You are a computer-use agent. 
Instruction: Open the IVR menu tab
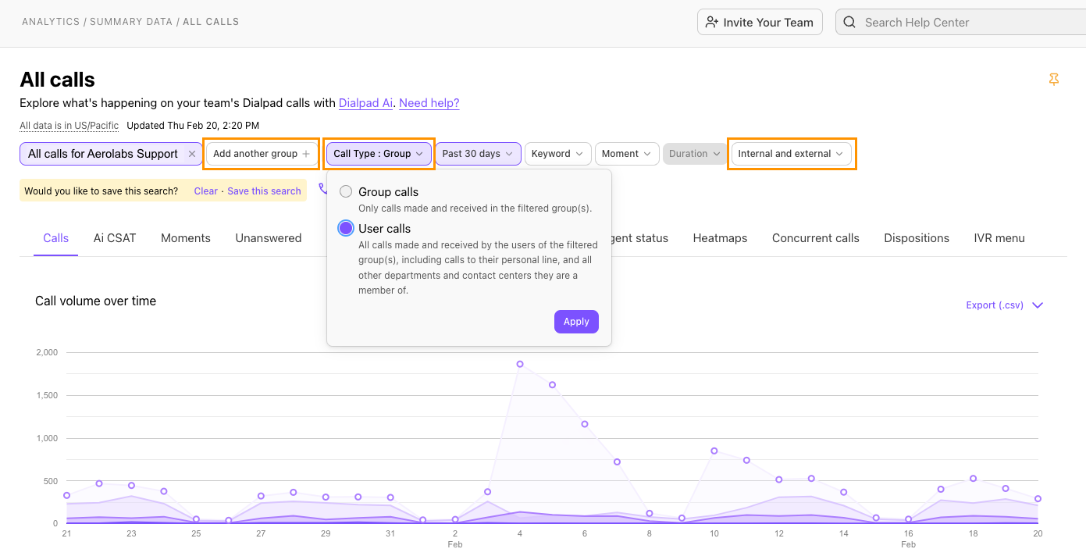click(999, 238)
